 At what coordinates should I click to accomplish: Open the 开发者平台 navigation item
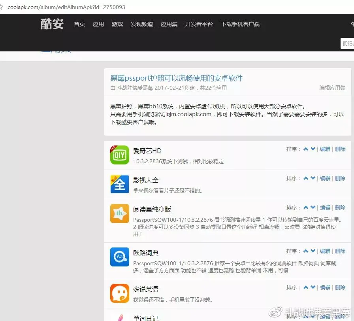[x=199, y=24]
